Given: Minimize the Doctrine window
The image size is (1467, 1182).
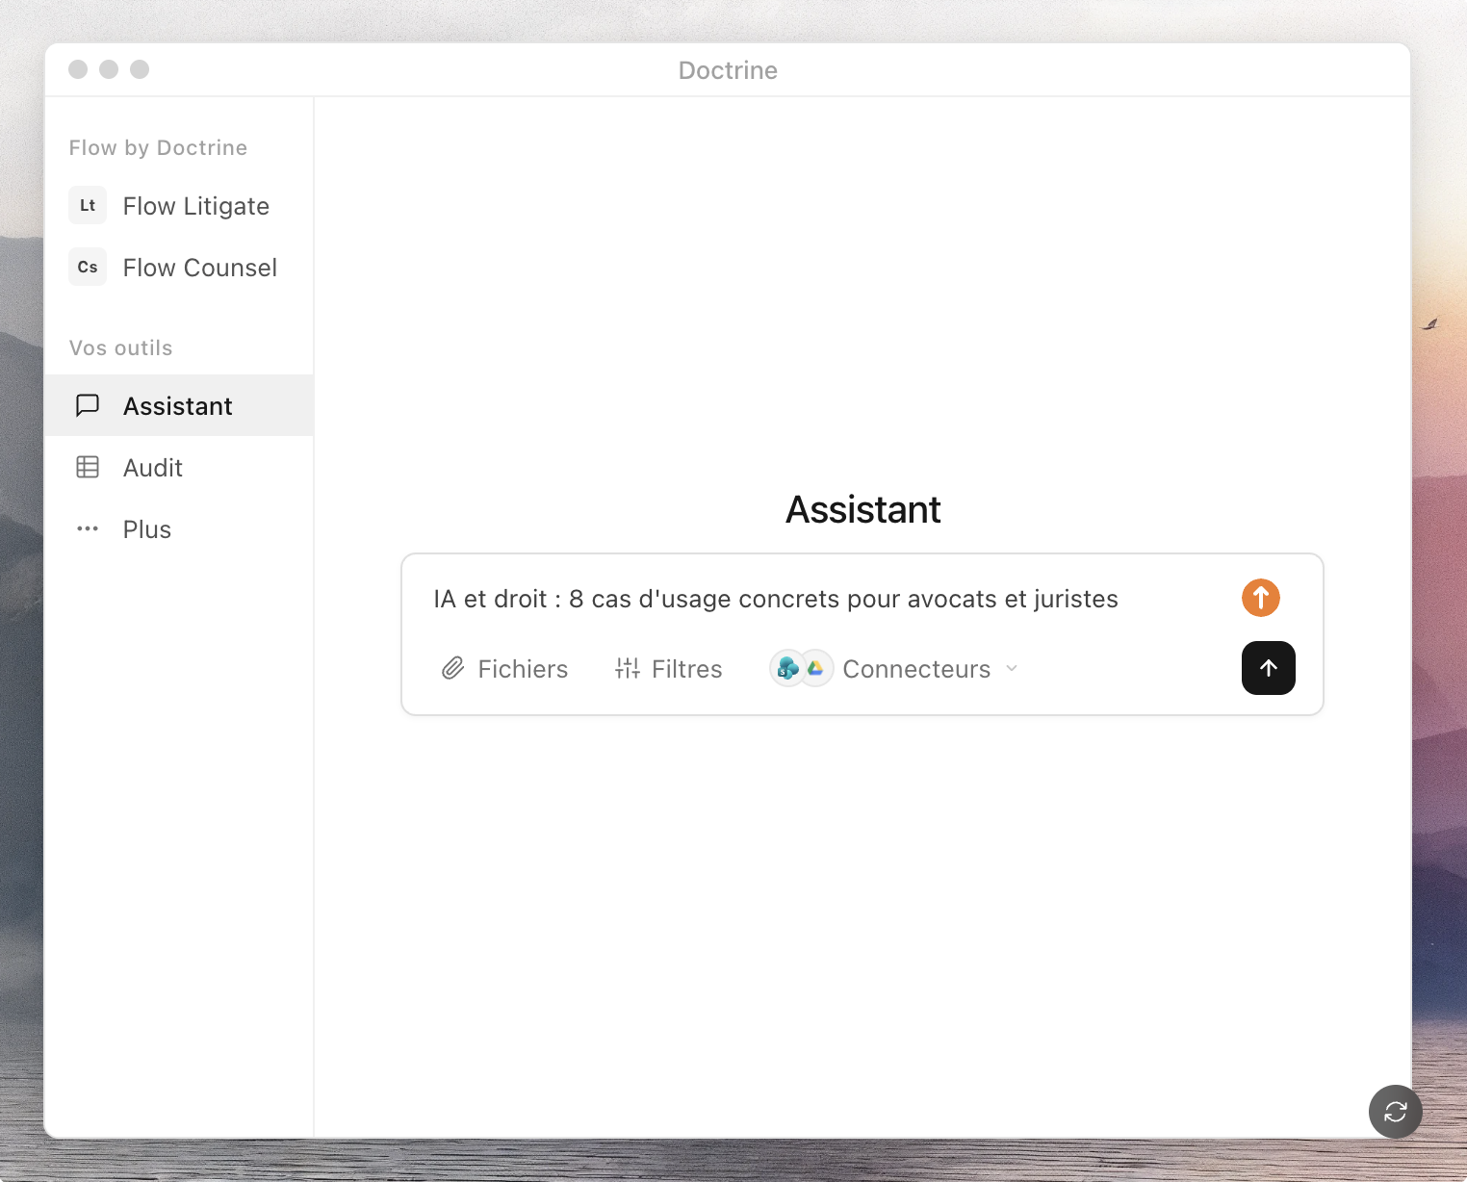Looking at the screenshot, I should 109,69.
